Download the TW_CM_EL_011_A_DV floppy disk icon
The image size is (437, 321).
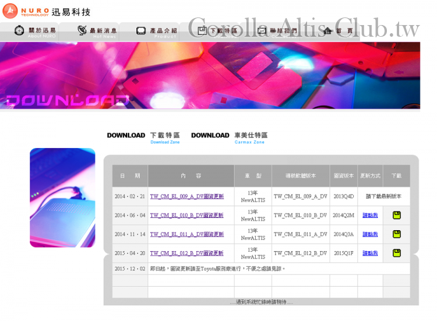click(397, 234)
